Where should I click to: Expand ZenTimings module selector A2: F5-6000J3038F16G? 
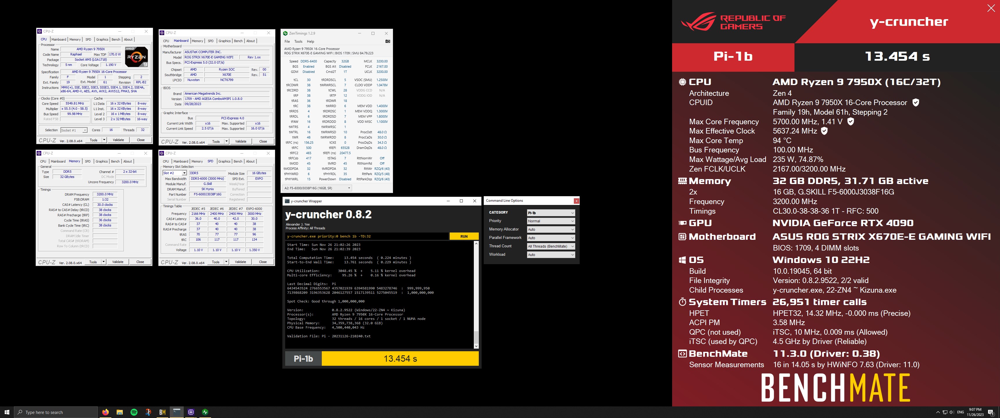click(317, 188)
